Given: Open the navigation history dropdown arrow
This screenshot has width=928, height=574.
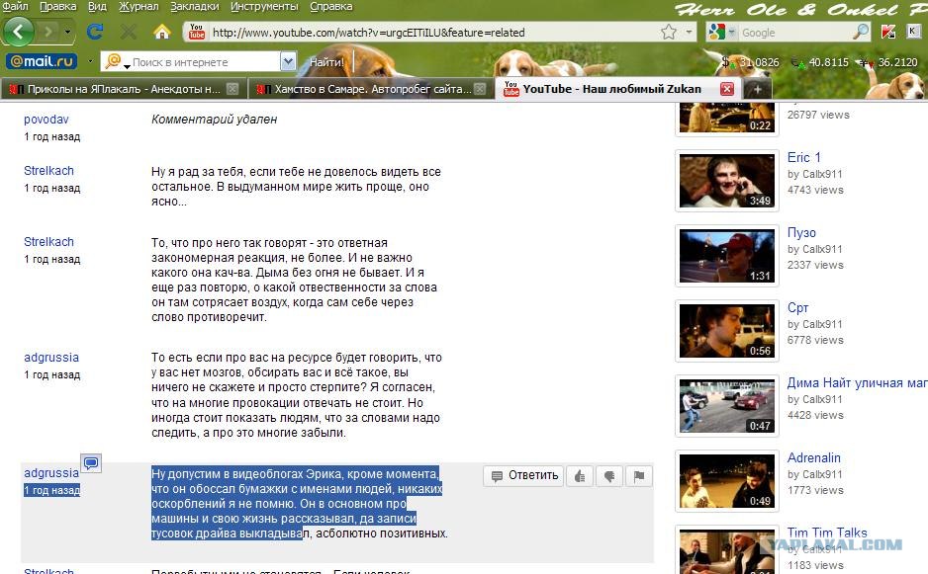Looking at the screenshot, I should click(67, 32).
